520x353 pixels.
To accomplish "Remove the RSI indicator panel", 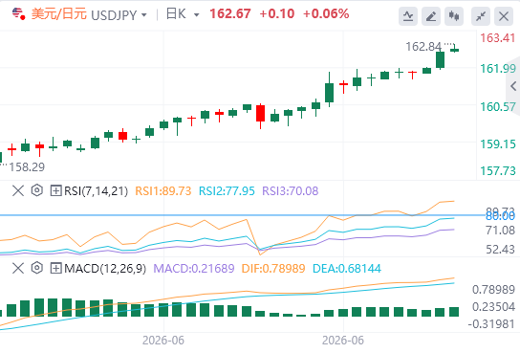I will point(18,190).
